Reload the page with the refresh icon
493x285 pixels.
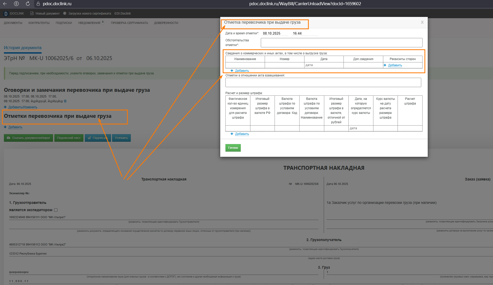(x=28, y=4)
